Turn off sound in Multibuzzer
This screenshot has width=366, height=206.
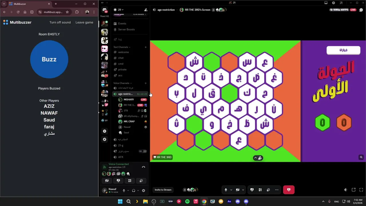[x=60, y=22]
